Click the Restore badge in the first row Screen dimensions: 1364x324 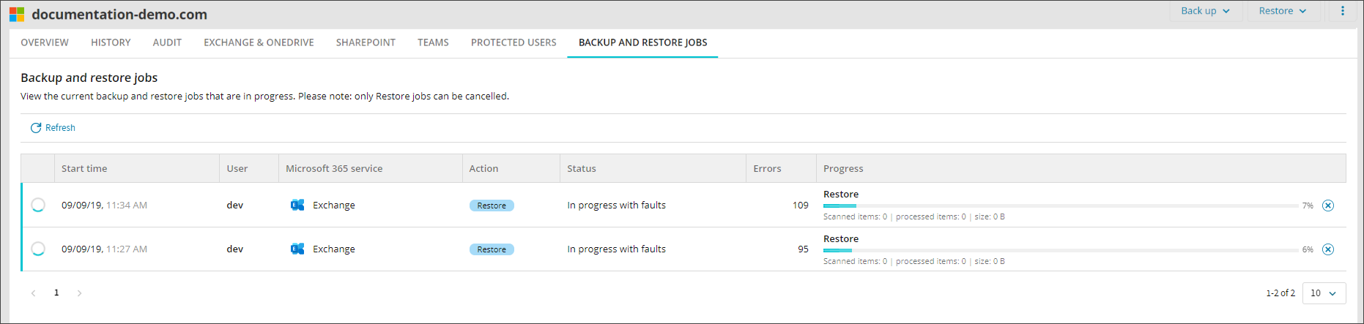(492, 206)
